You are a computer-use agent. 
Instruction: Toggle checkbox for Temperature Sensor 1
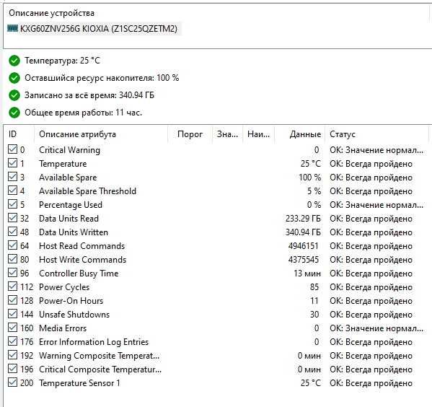[12, 382]
